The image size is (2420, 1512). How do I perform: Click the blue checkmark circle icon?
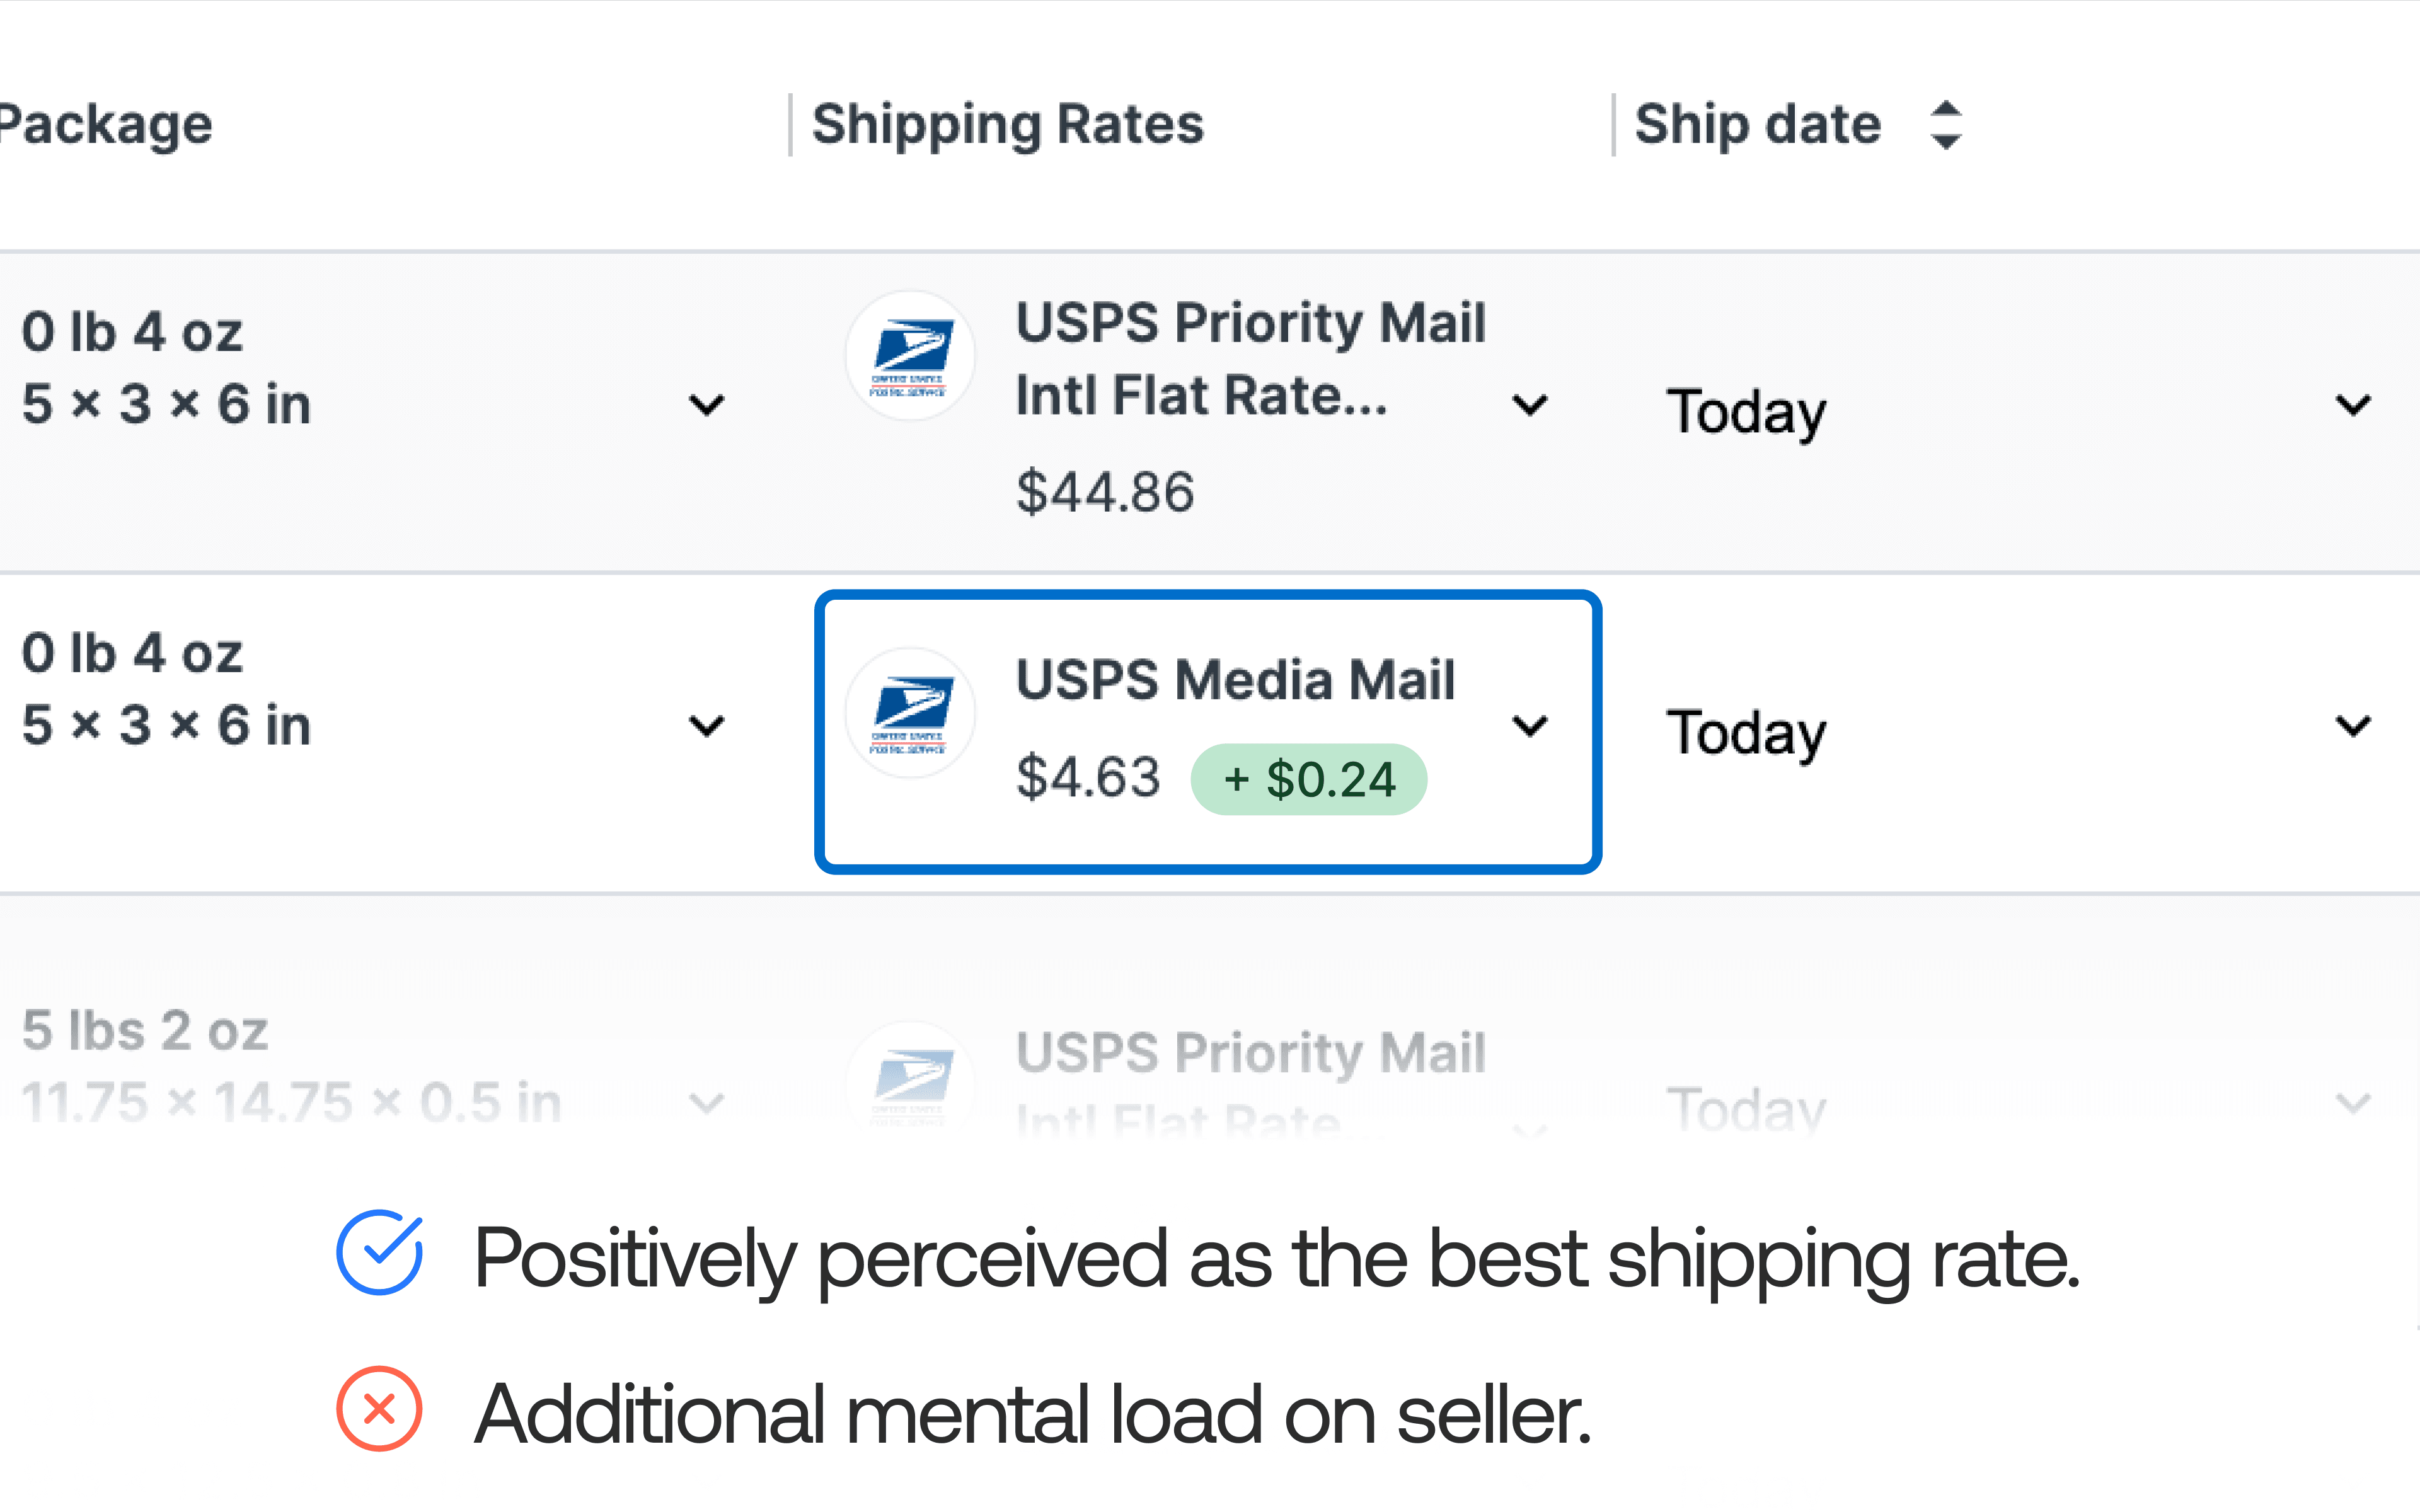coord(379,1254)
